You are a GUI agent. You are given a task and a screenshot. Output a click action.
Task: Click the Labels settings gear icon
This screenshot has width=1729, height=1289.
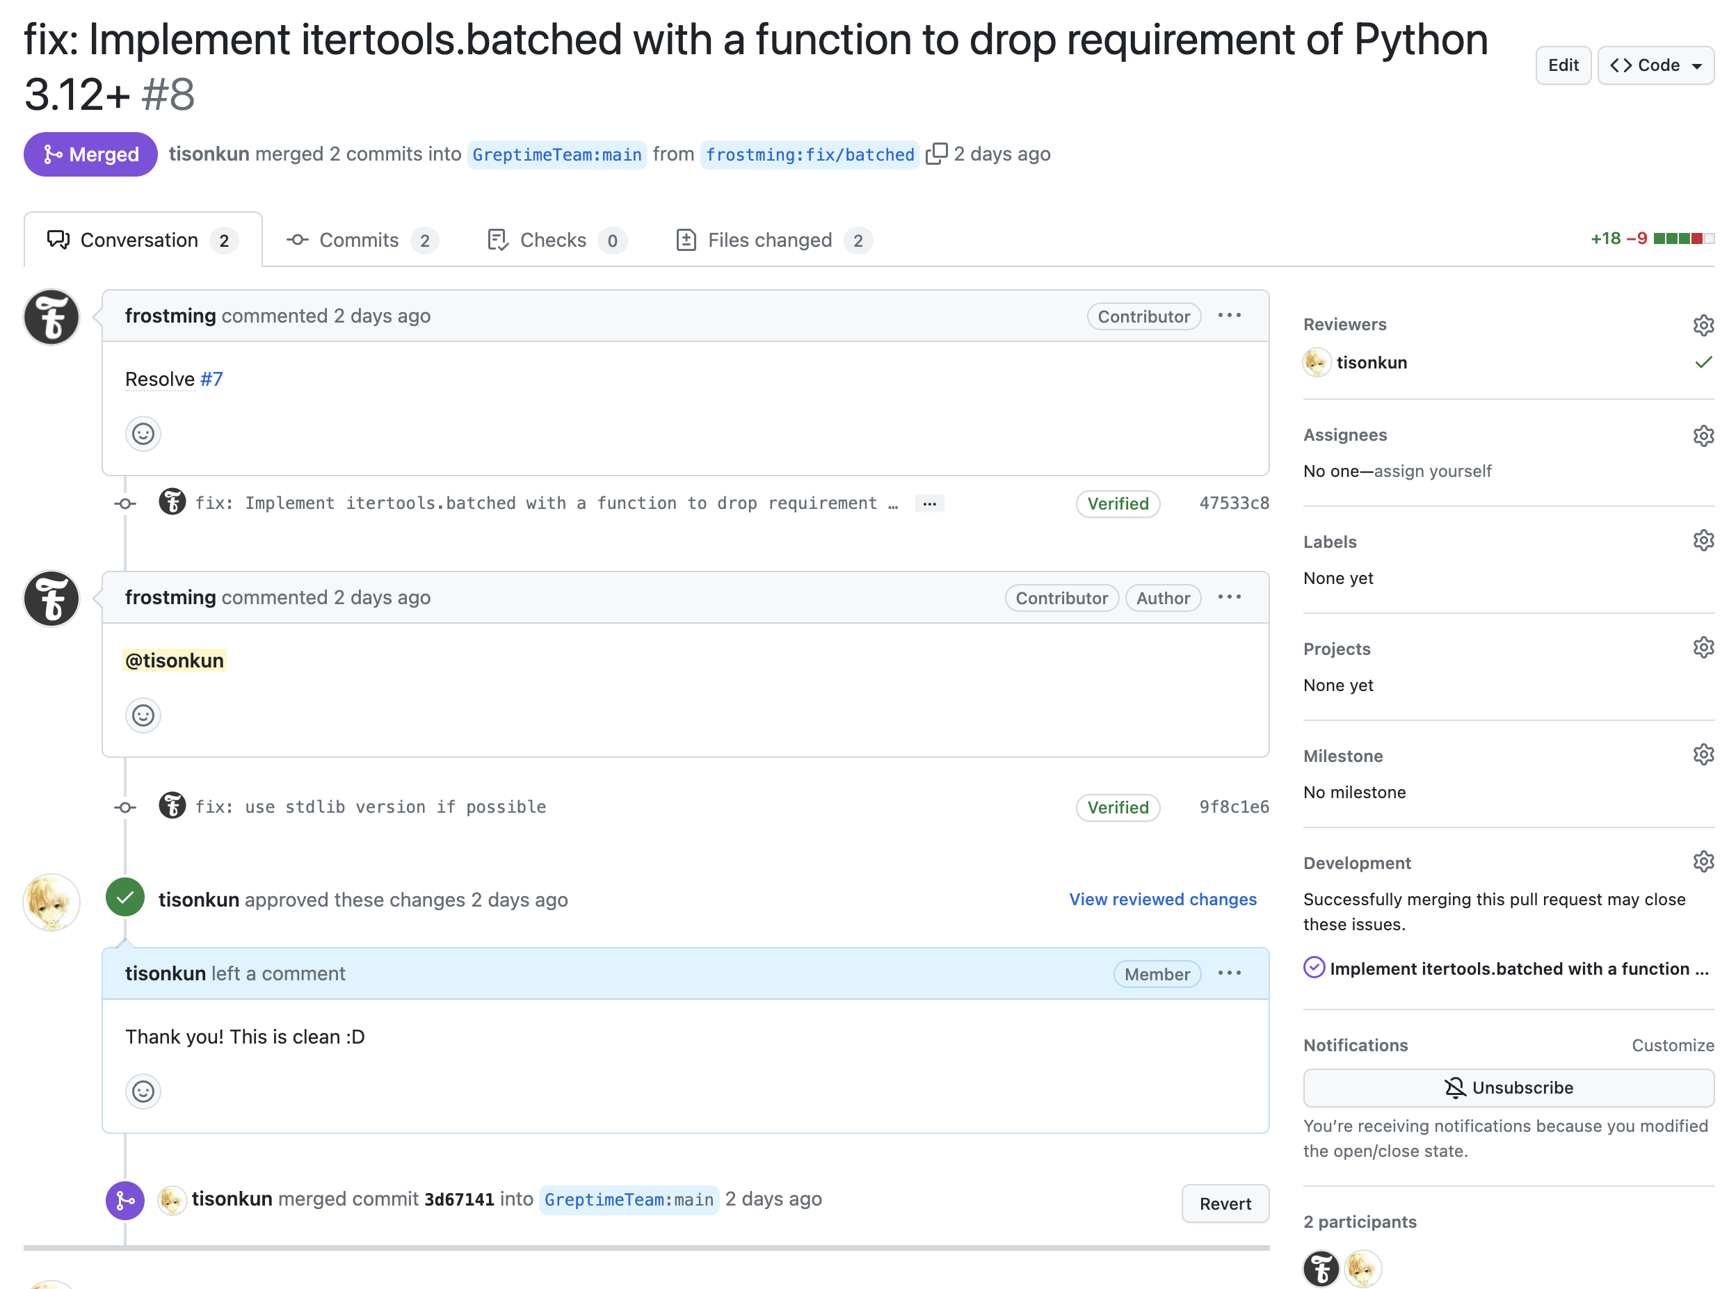1703,542
